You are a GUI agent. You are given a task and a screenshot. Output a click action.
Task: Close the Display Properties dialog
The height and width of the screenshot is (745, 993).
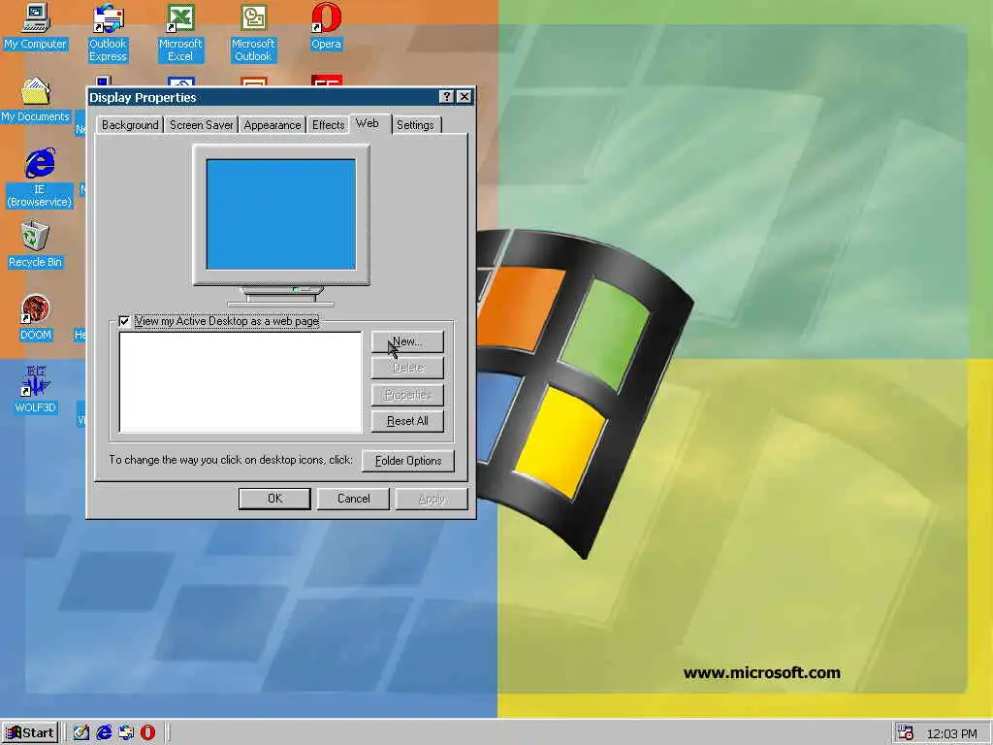pyautogui.click(x=464, y=96)
